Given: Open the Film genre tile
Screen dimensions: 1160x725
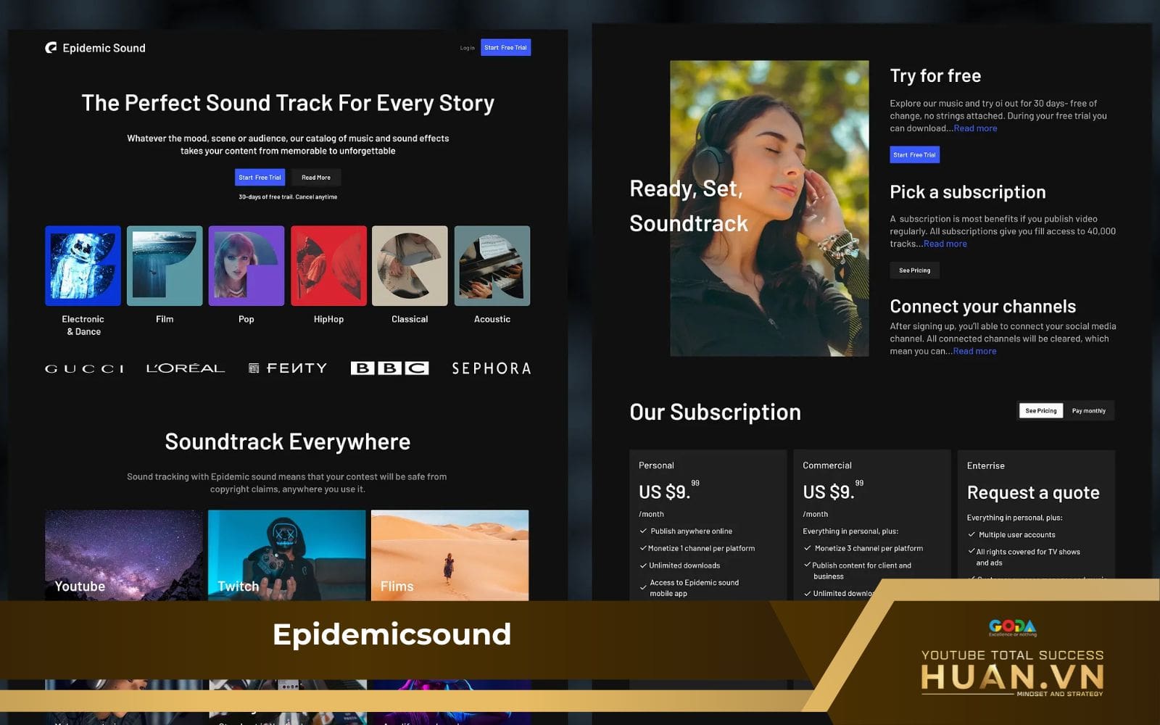Looking at the screenshot, I should 165,265.
